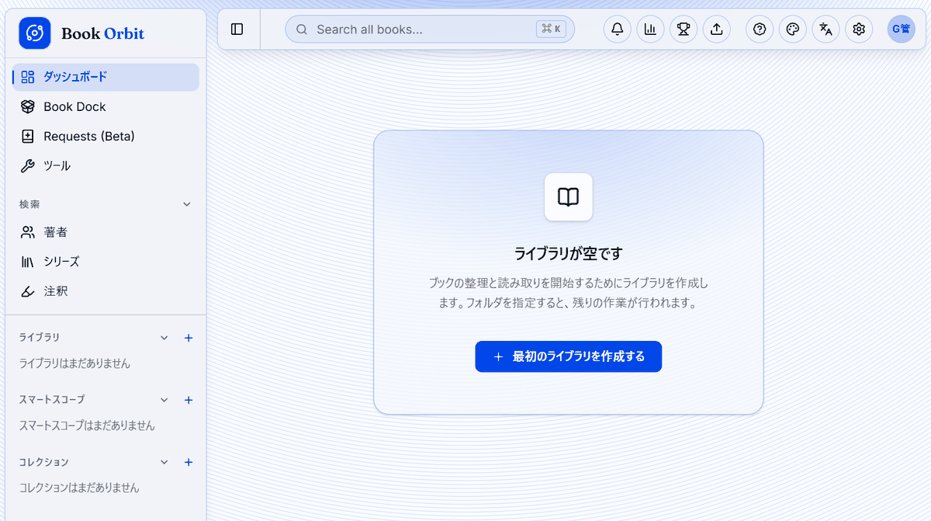Click the upload icon in the toolbar
This screenshot has height=521, width=931.
(x=717, y=30)
